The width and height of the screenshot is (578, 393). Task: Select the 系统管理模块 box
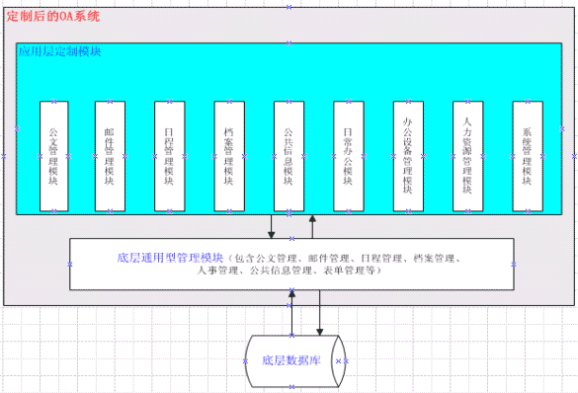coord(528,156)
